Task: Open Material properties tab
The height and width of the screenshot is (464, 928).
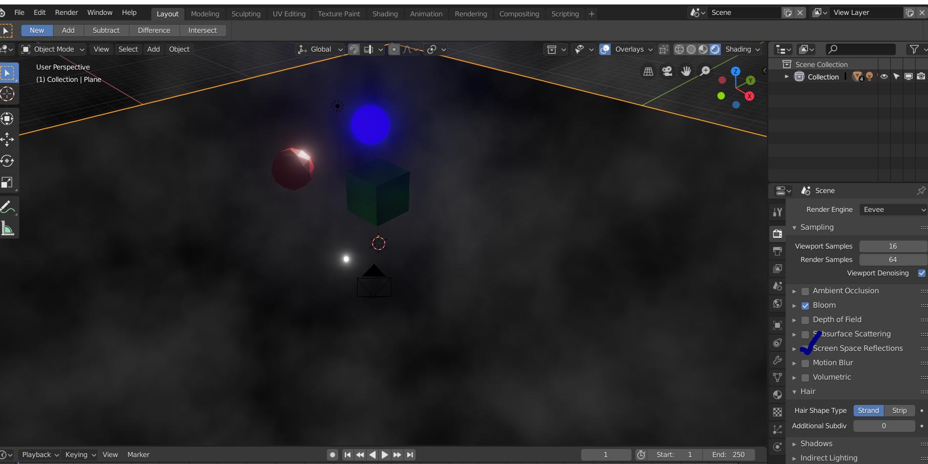Action: point(777,395)
